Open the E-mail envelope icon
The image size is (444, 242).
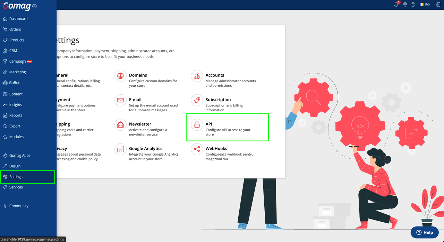(x=120, y=100)
